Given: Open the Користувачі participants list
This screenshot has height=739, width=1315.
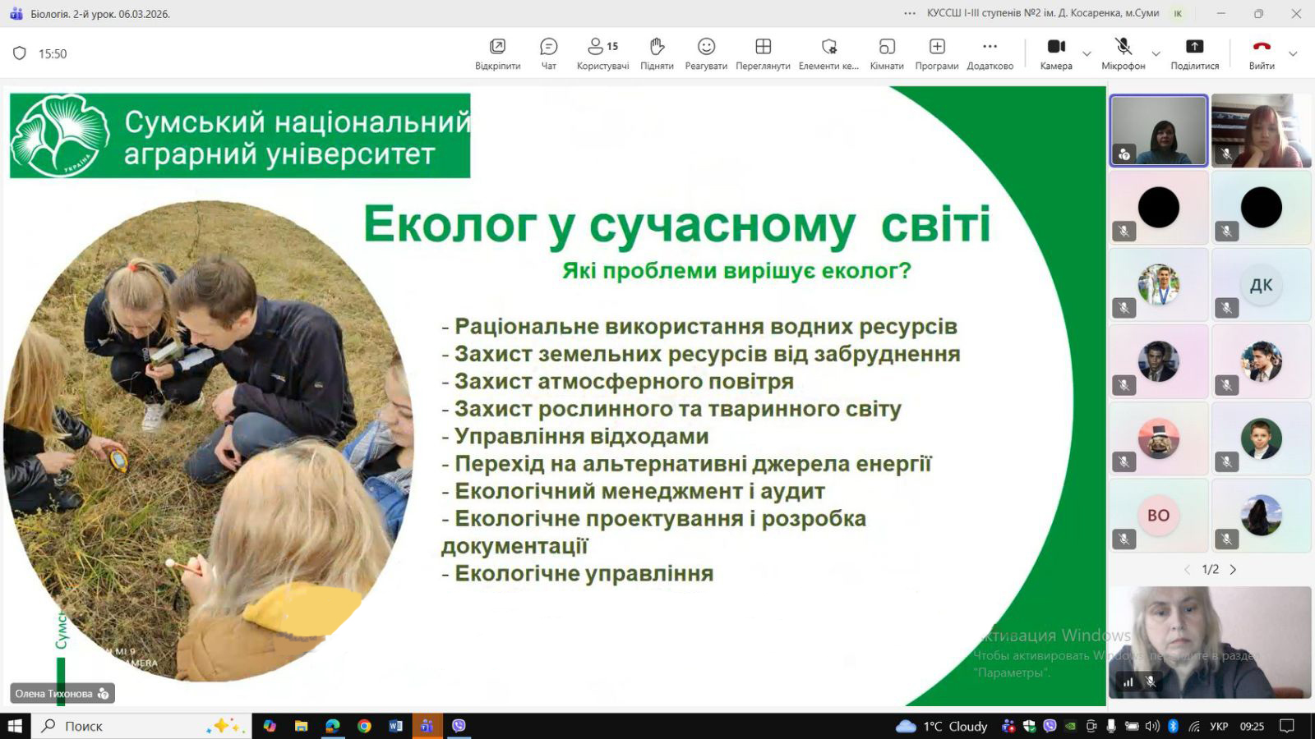Looking at the screenshot, I should (x=602, y=53).
